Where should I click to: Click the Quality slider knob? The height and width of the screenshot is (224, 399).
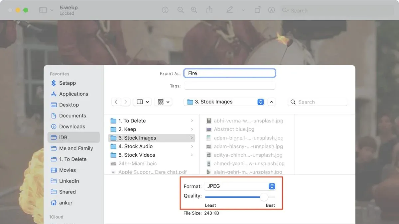click(264, 197)
